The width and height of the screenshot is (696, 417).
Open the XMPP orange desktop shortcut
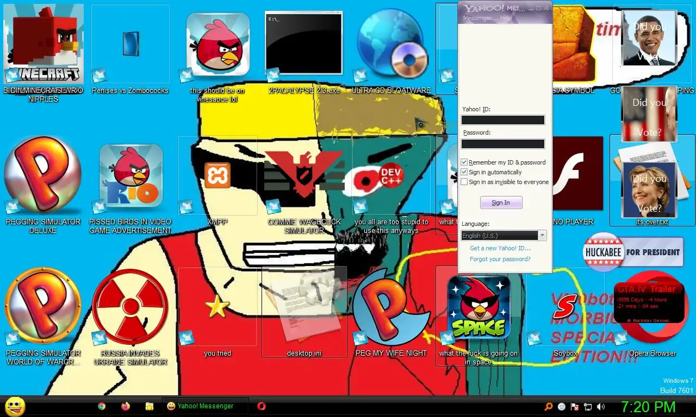(217, 175)
